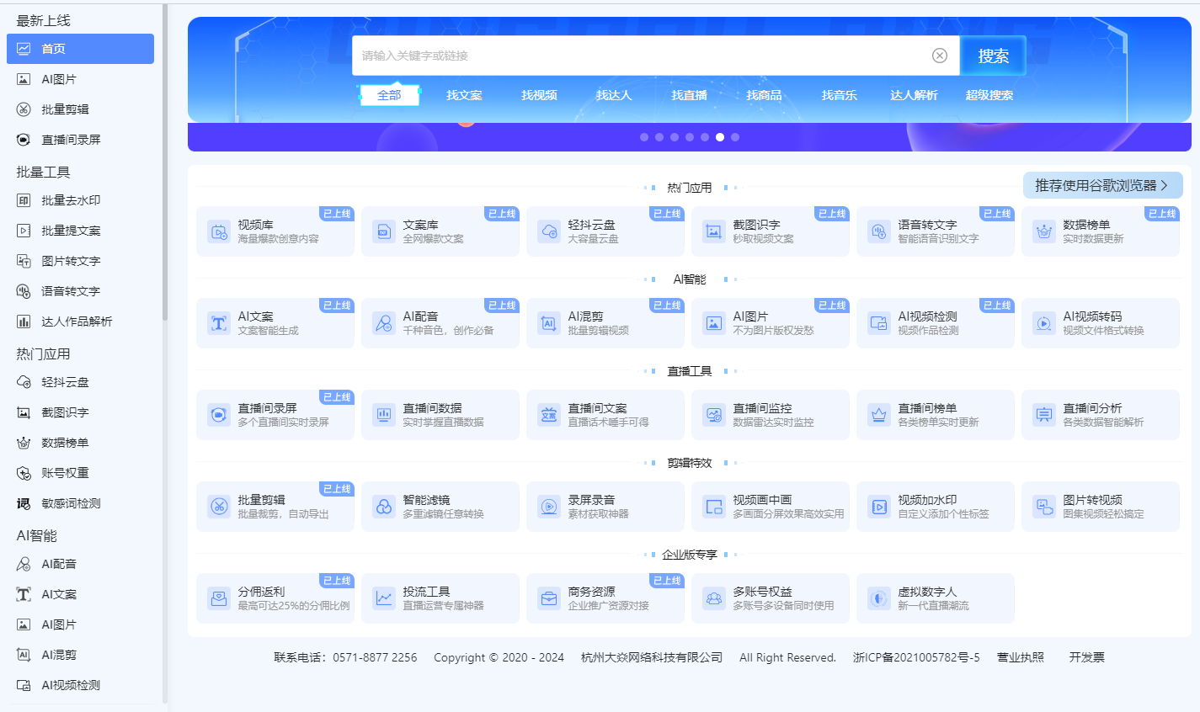Select the 找音乐 tab
Viewport: 1200px width, 712px height.
tap(839, 95)
